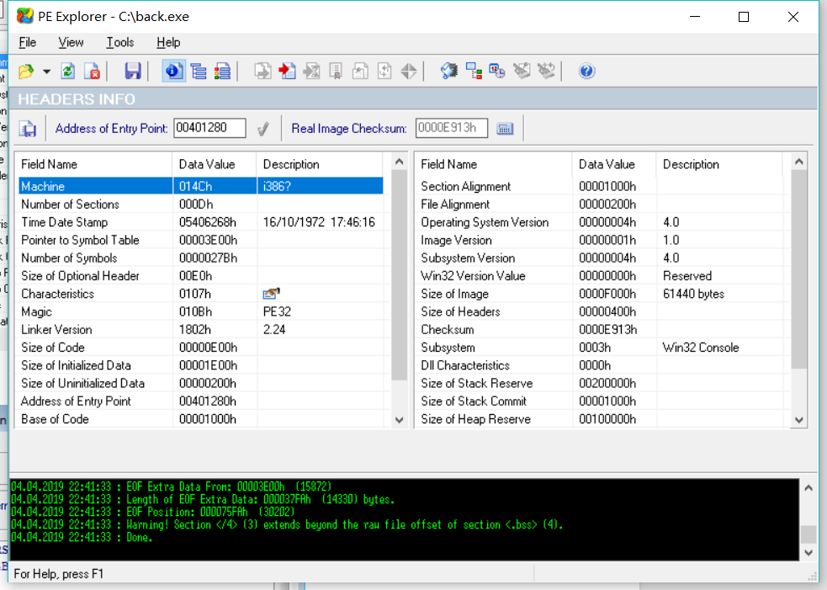Click log panel scroll up arrow
Viewport: 827px width, 590px height.
(808, 488)
